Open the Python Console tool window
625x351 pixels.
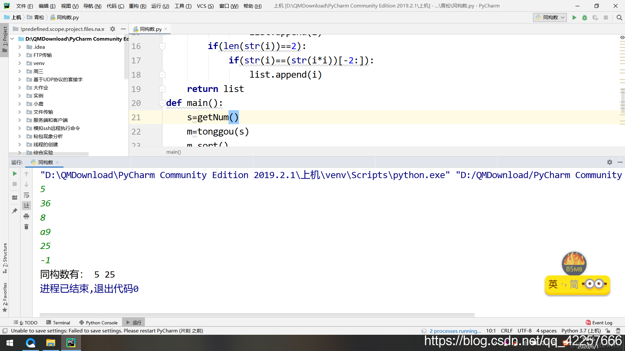click(98, 323)
